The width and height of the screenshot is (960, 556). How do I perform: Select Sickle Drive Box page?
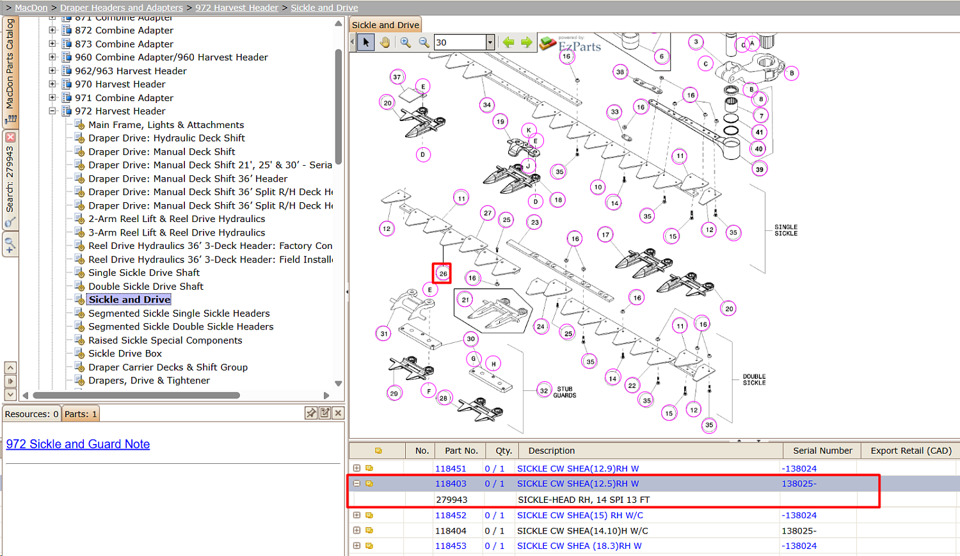[125, 353]
